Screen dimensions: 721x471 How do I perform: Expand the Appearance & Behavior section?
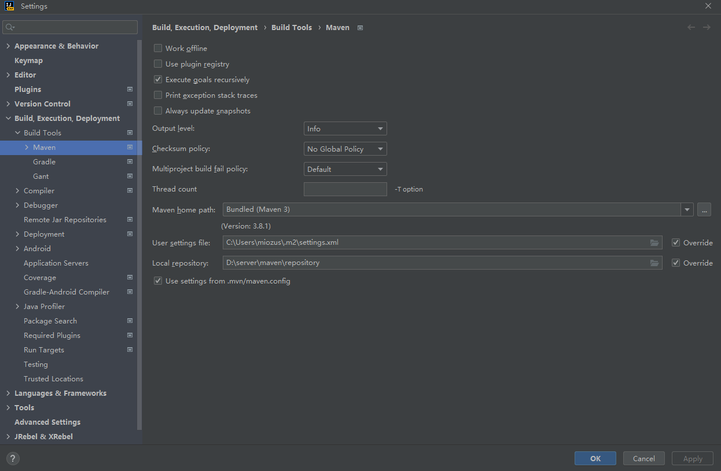(x=8, y=46)
